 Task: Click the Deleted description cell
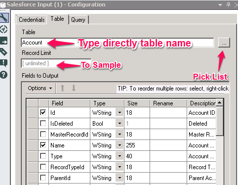[201, 124]
